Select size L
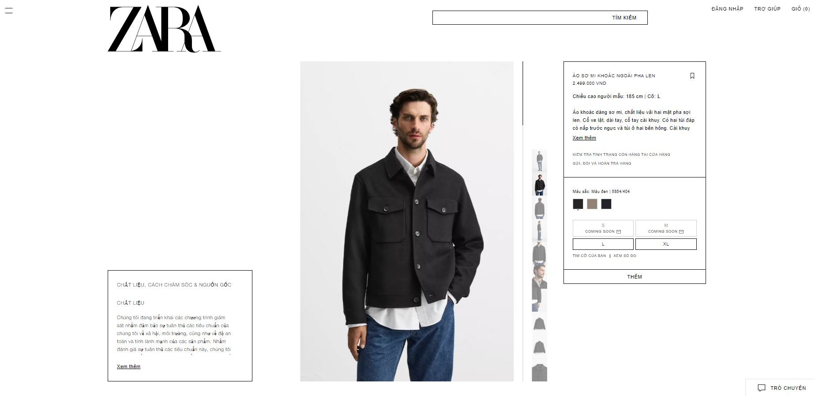Viewport: 815px width, 396px height. pyautogui.click(x=603, y=244)
